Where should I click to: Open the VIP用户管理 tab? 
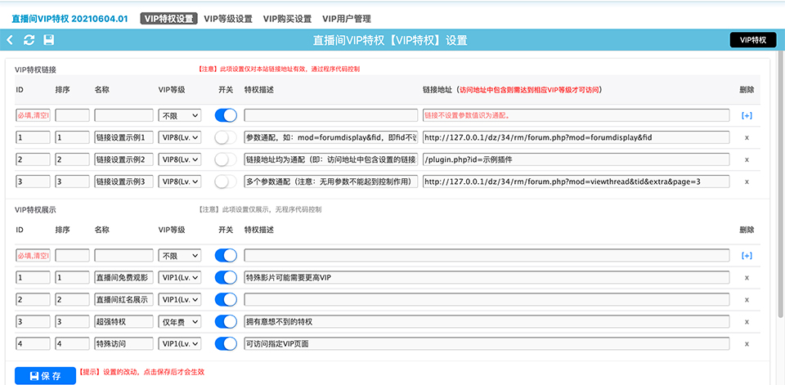coord(346,18)
